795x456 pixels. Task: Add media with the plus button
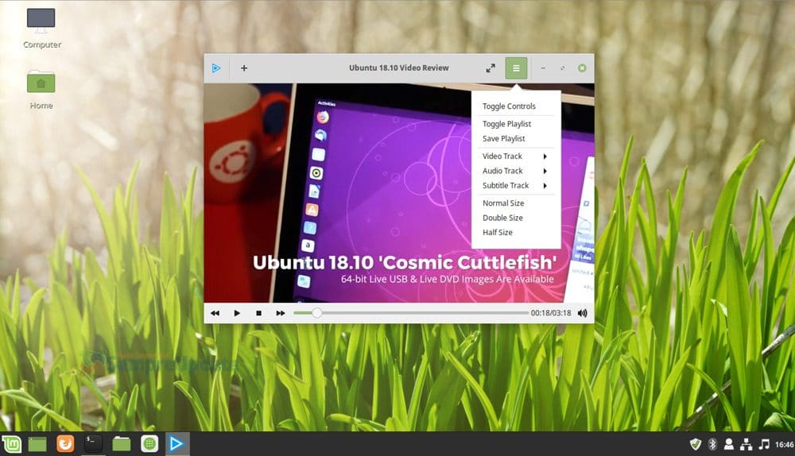point(244,68)
